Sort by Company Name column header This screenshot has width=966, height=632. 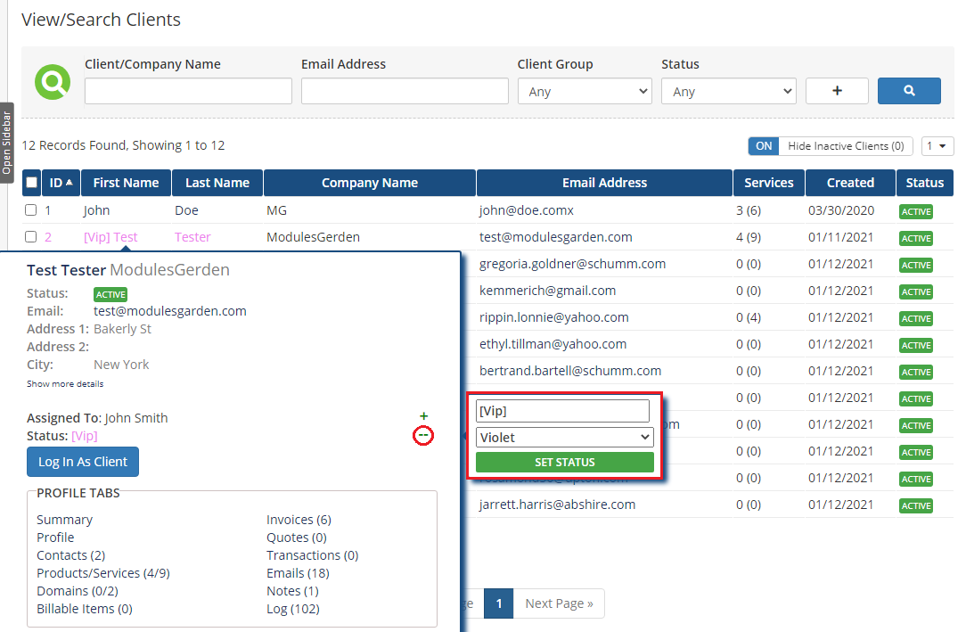370,183
